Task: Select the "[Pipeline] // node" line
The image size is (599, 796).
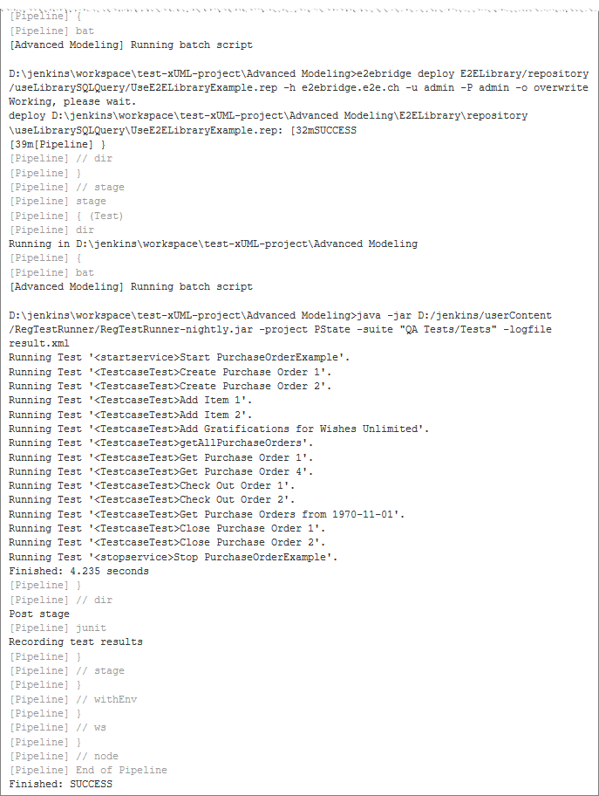Action: coord(63,756)
